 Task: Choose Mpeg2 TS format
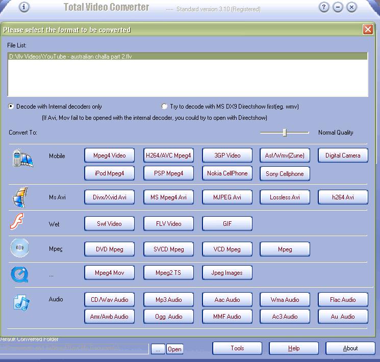tap(168, 273)
